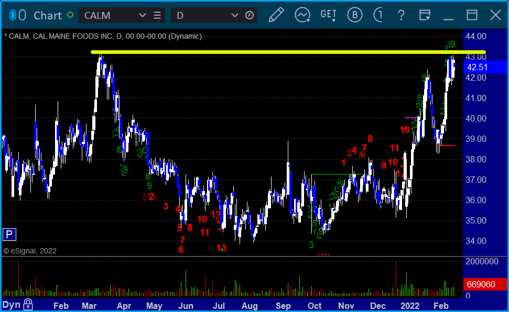Click the Jul label on the time axis
The height and width of the screenshot is (312, 509).
(x=219, y=306)
